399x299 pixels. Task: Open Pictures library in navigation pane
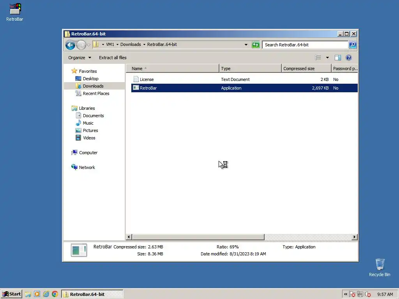[90, 130]
